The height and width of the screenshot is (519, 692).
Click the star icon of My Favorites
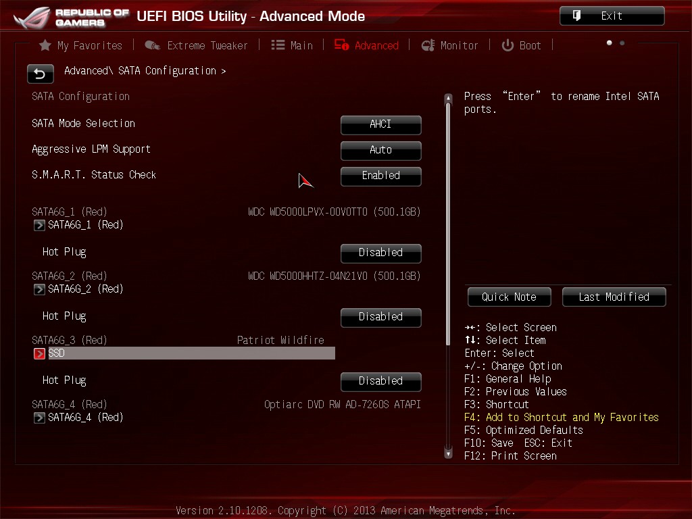[x=45, y=45]
